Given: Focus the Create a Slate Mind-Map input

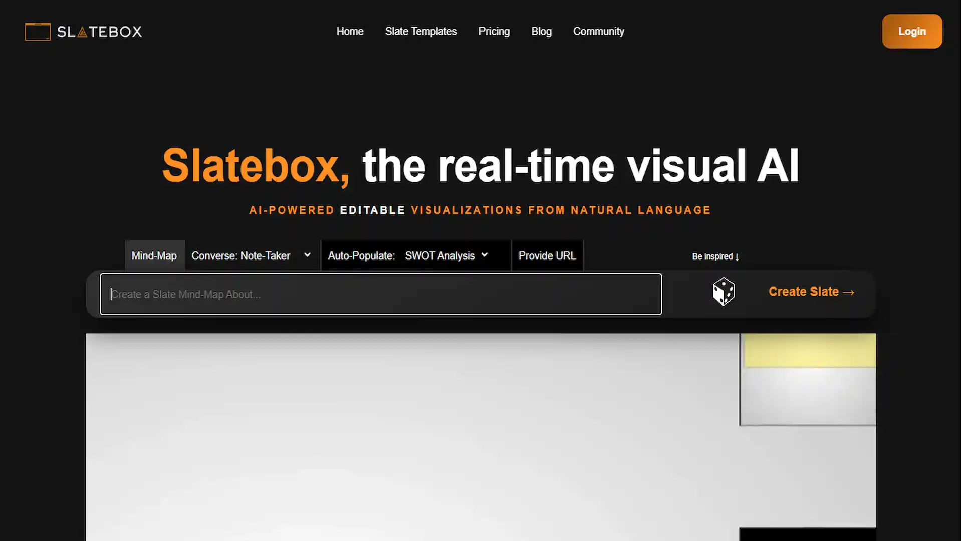Looking at the screenshot, I should pos(381,294).
